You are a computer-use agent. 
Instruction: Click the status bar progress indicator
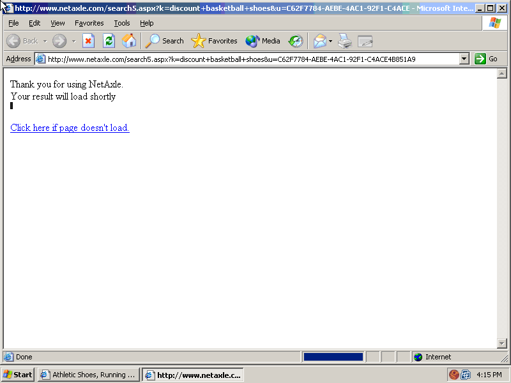point(333,357)
